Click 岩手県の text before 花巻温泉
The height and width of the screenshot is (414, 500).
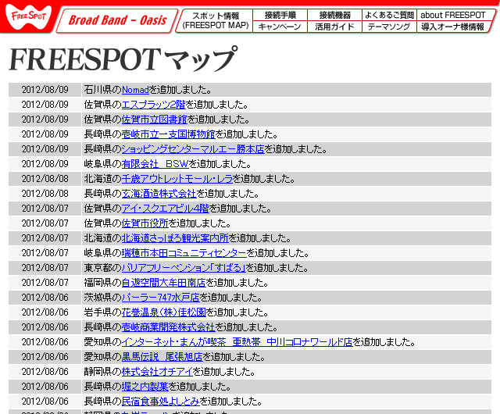(x=103, y=312)
